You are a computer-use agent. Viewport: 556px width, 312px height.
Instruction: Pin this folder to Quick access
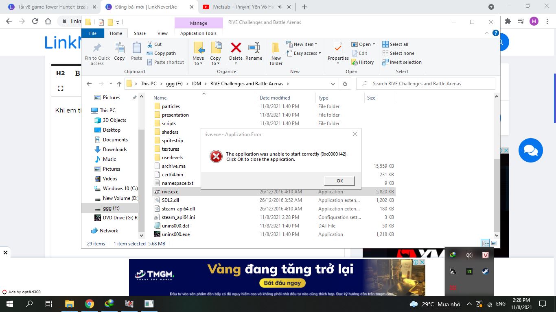[97, 52]
